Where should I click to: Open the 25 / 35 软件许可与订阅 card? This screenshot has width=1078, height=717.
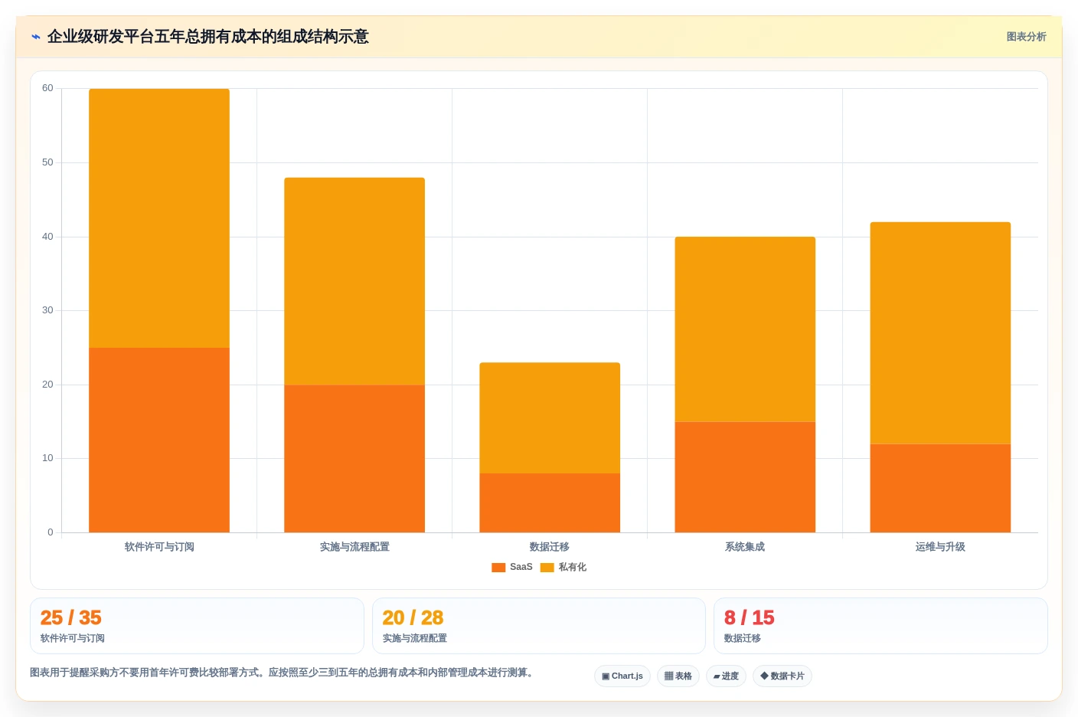pyautogui.click(x=197, y=626)
